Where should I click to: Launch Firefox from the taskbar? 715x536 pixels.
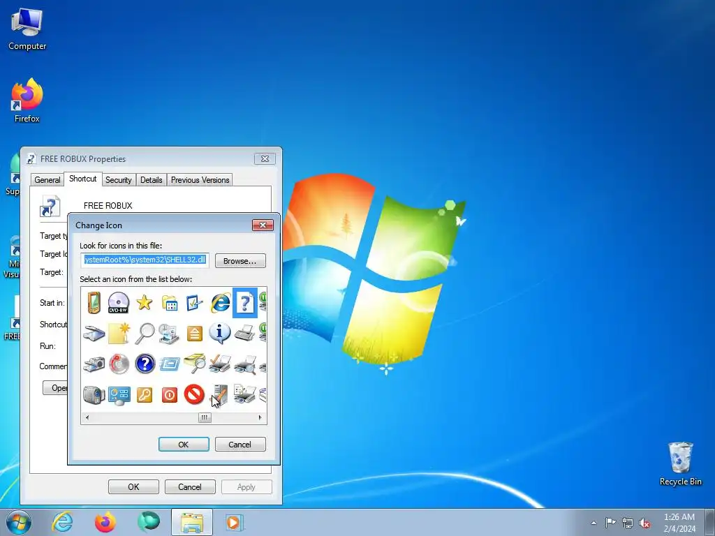[x=105, y=522]
